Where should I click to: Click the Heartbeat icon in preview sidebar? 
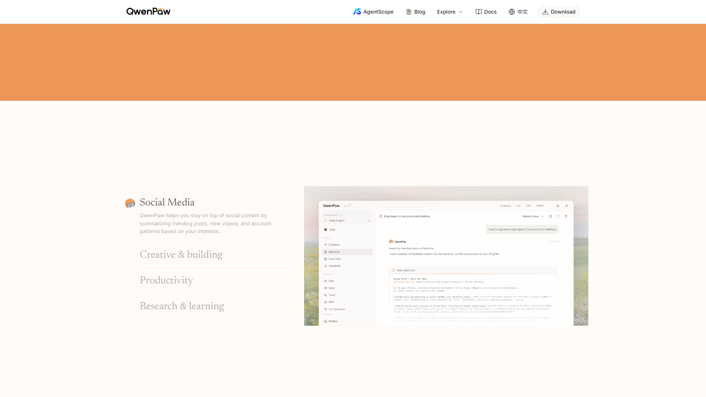[325, 266]
